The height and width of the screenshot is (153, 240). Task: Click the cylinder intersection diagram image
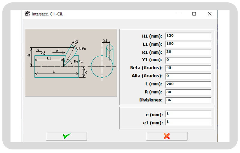click(x=71, y=62)
